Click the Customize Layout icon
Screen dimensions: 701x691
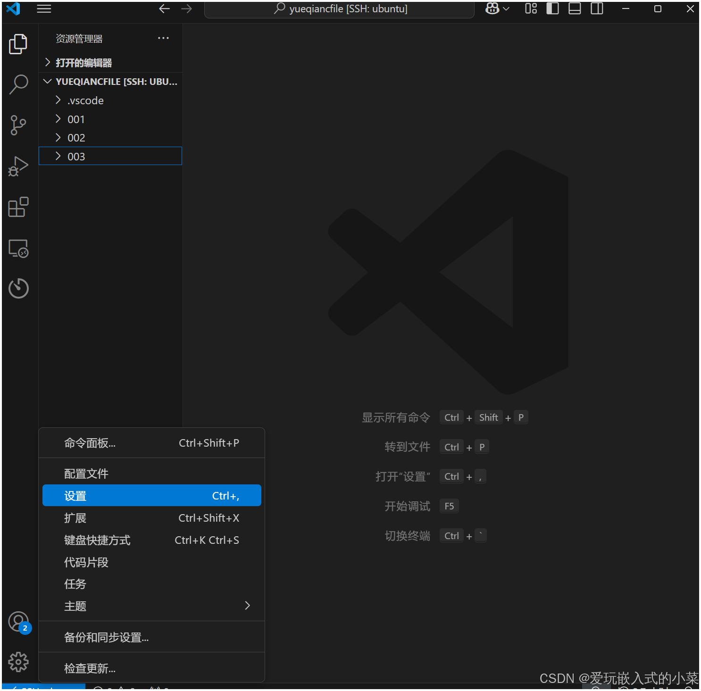click(x=531, y=8)
